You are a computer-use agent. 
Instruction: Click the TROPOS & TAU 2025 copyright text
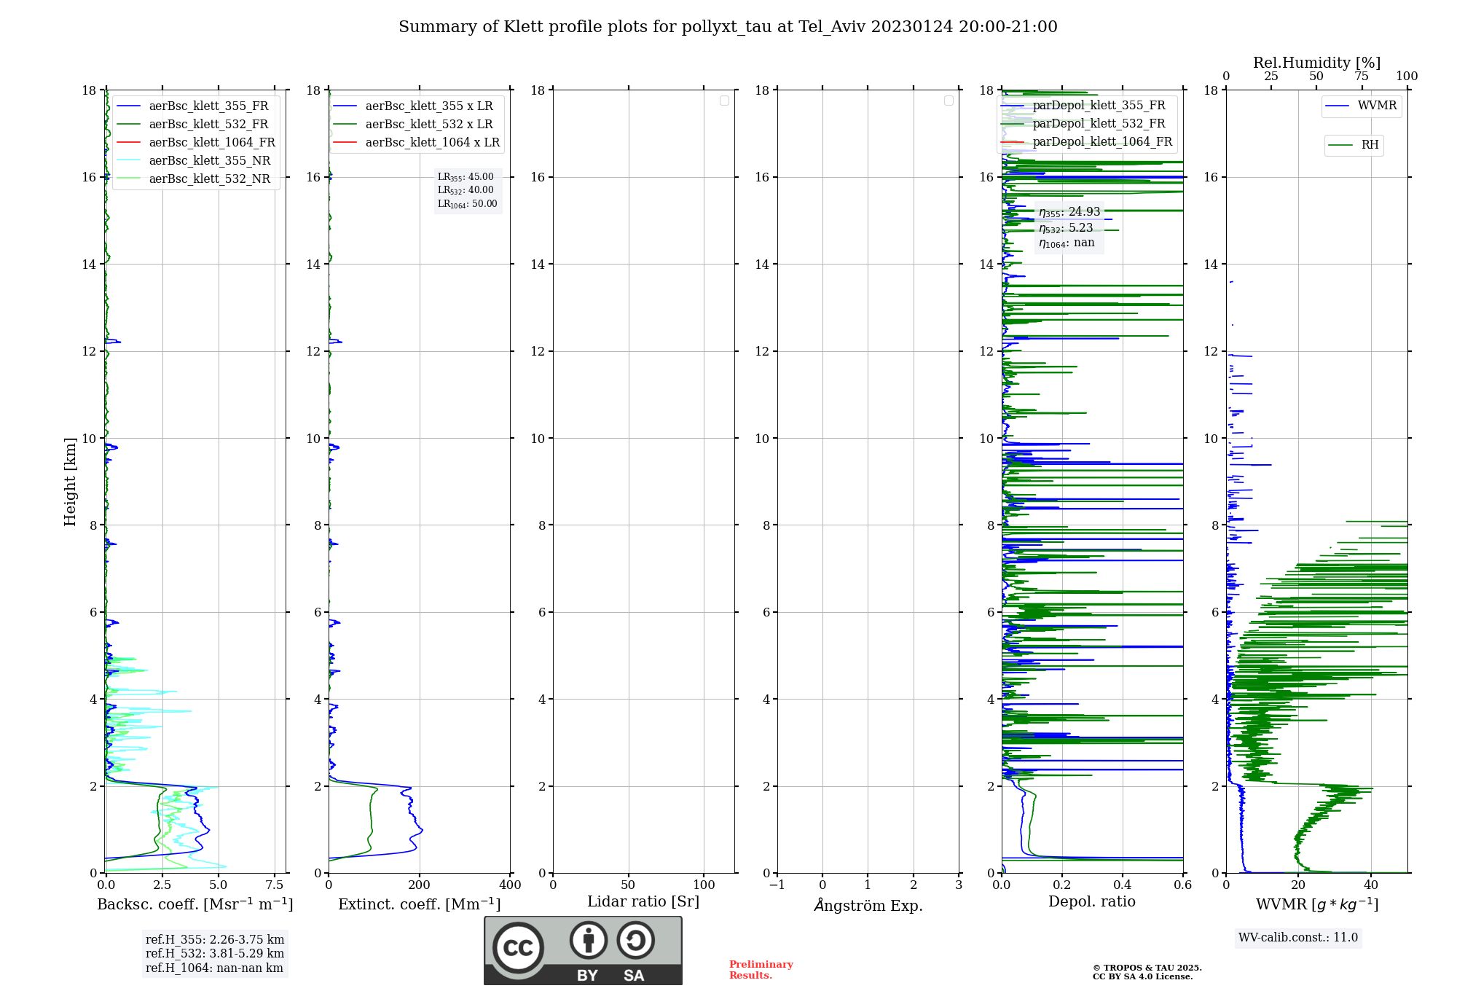point(1147,968)
